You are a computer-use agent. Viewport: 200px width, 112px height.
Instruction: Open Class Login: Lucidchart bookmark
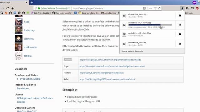click(x=62, y=13)
